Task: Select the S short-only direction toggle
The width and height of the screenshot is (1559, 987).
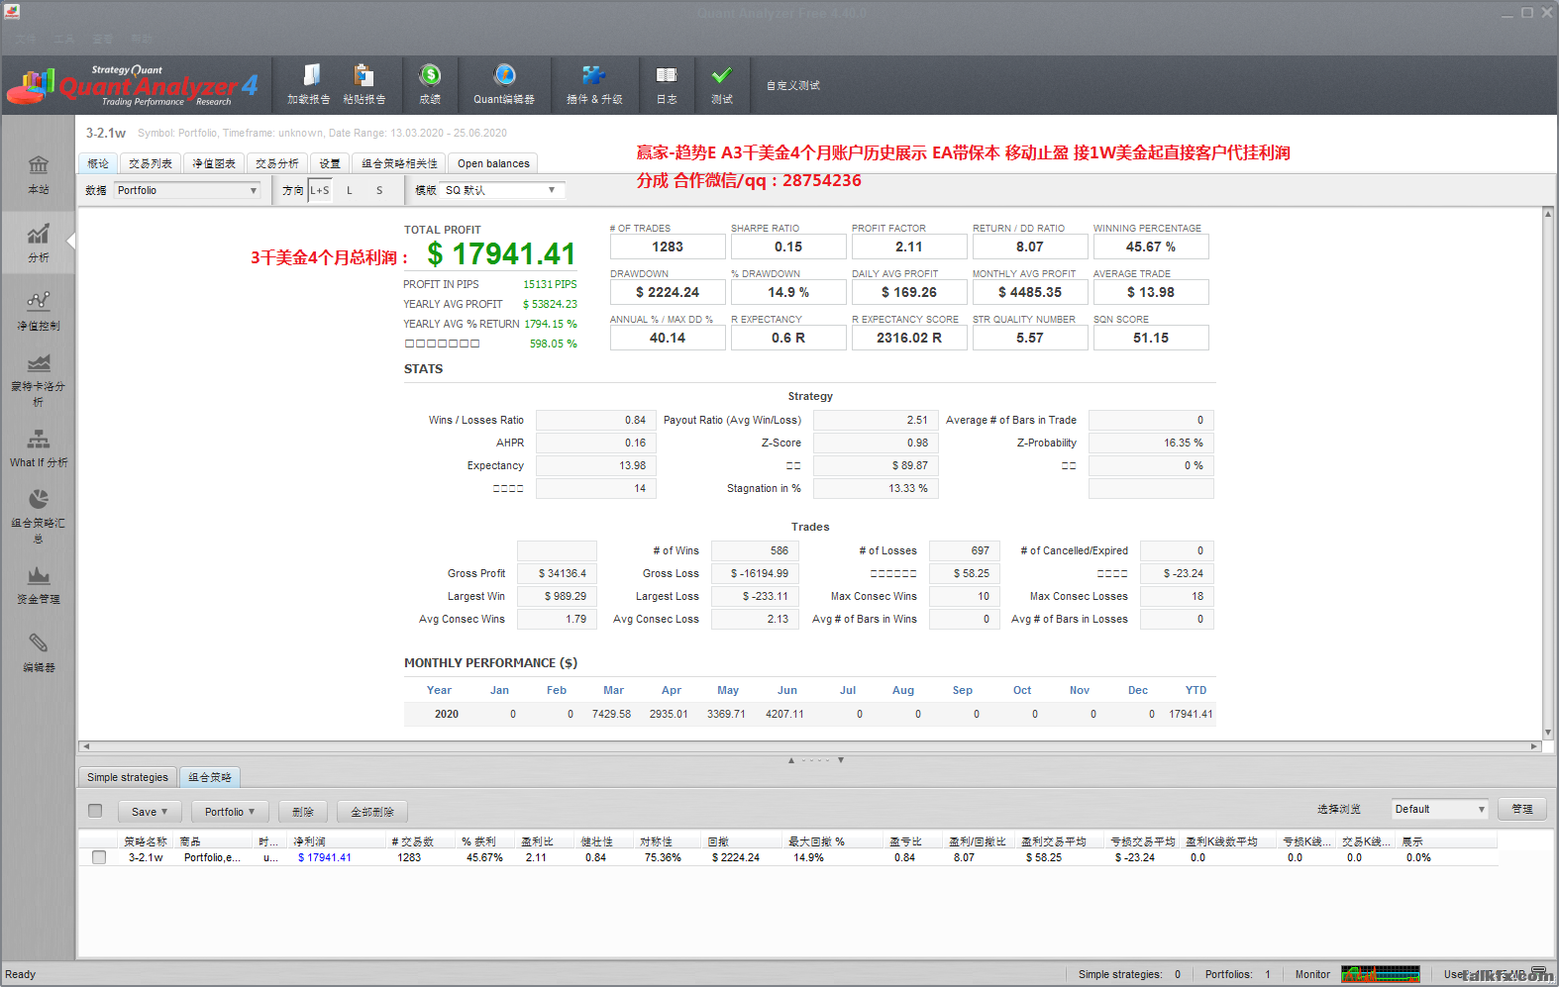Action: pos(379,190)
